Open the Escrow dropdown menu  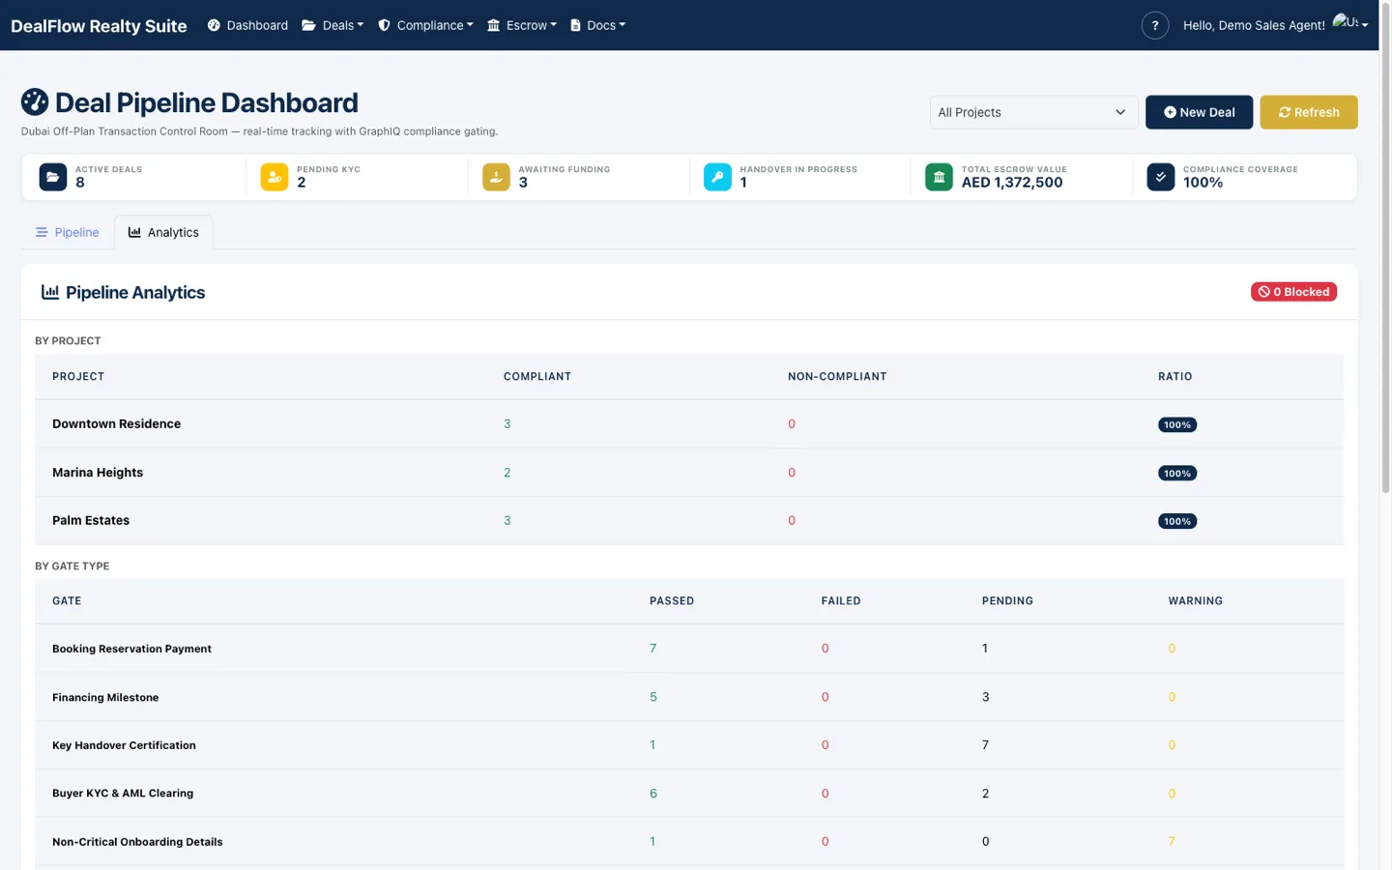pyautogui.click(x=522, y=25)
